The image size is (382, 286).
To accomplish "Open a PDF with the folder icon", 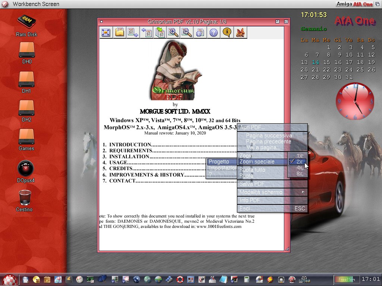I will pos(119,32).
